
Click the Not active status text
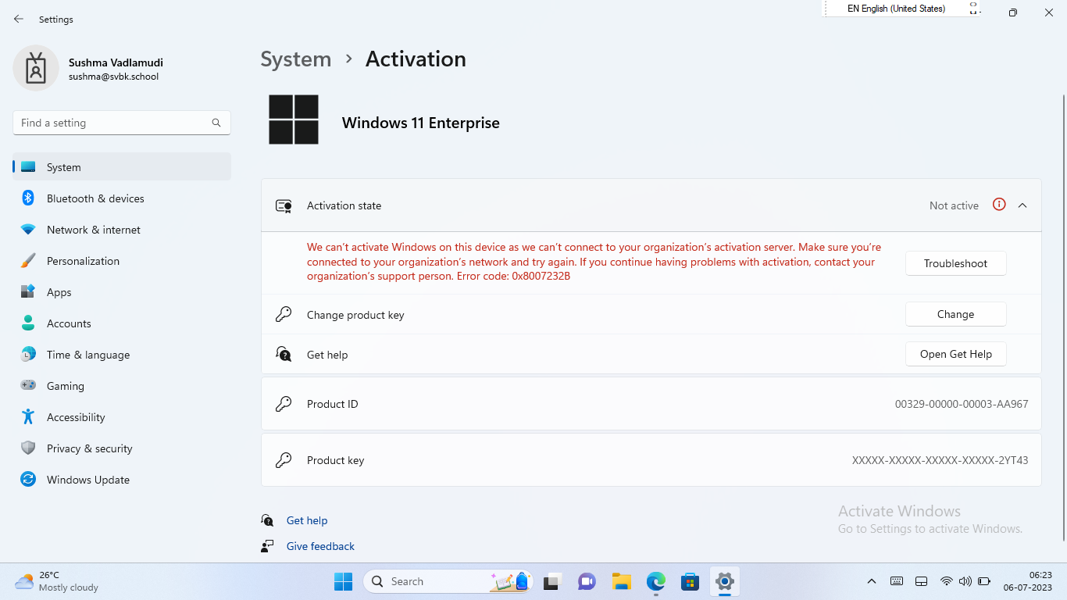[954, 205]
